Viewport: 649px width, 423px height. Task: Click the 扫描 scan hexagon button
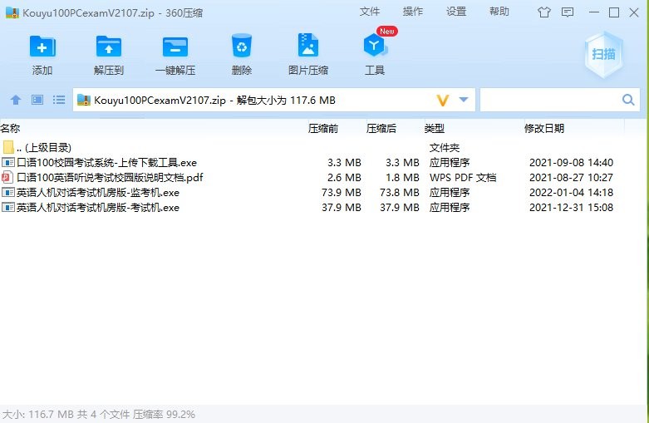point(603,55)
